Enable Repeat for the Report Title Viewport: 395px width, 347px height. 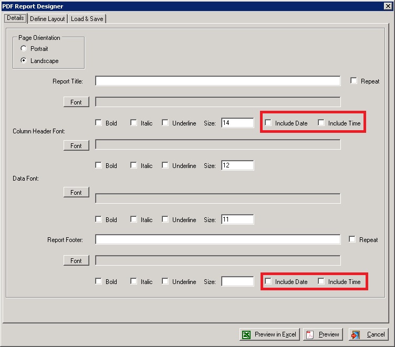coord(354,81)
